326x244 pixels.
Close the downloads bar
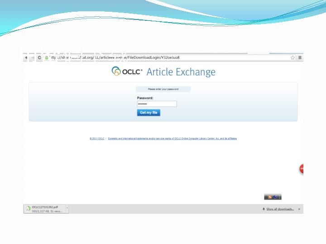299,209
